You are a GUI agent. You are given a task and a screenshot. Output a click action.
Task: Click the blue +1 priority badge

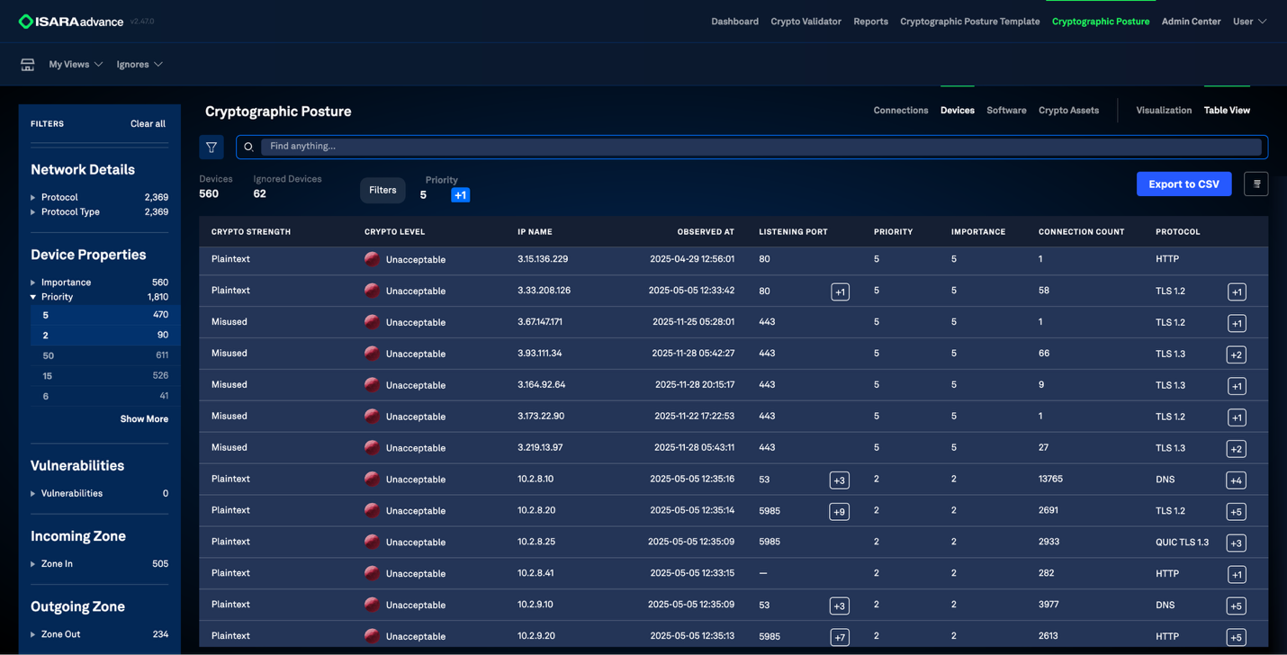pyautogui.click(x=460, y=195)
